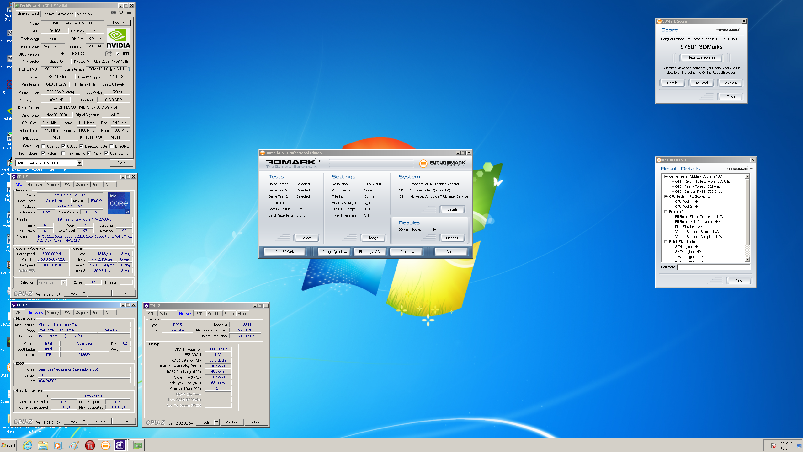Toggle Ray Tracing checkbox
Screen dimensions: 803x452
pos(63,153)
